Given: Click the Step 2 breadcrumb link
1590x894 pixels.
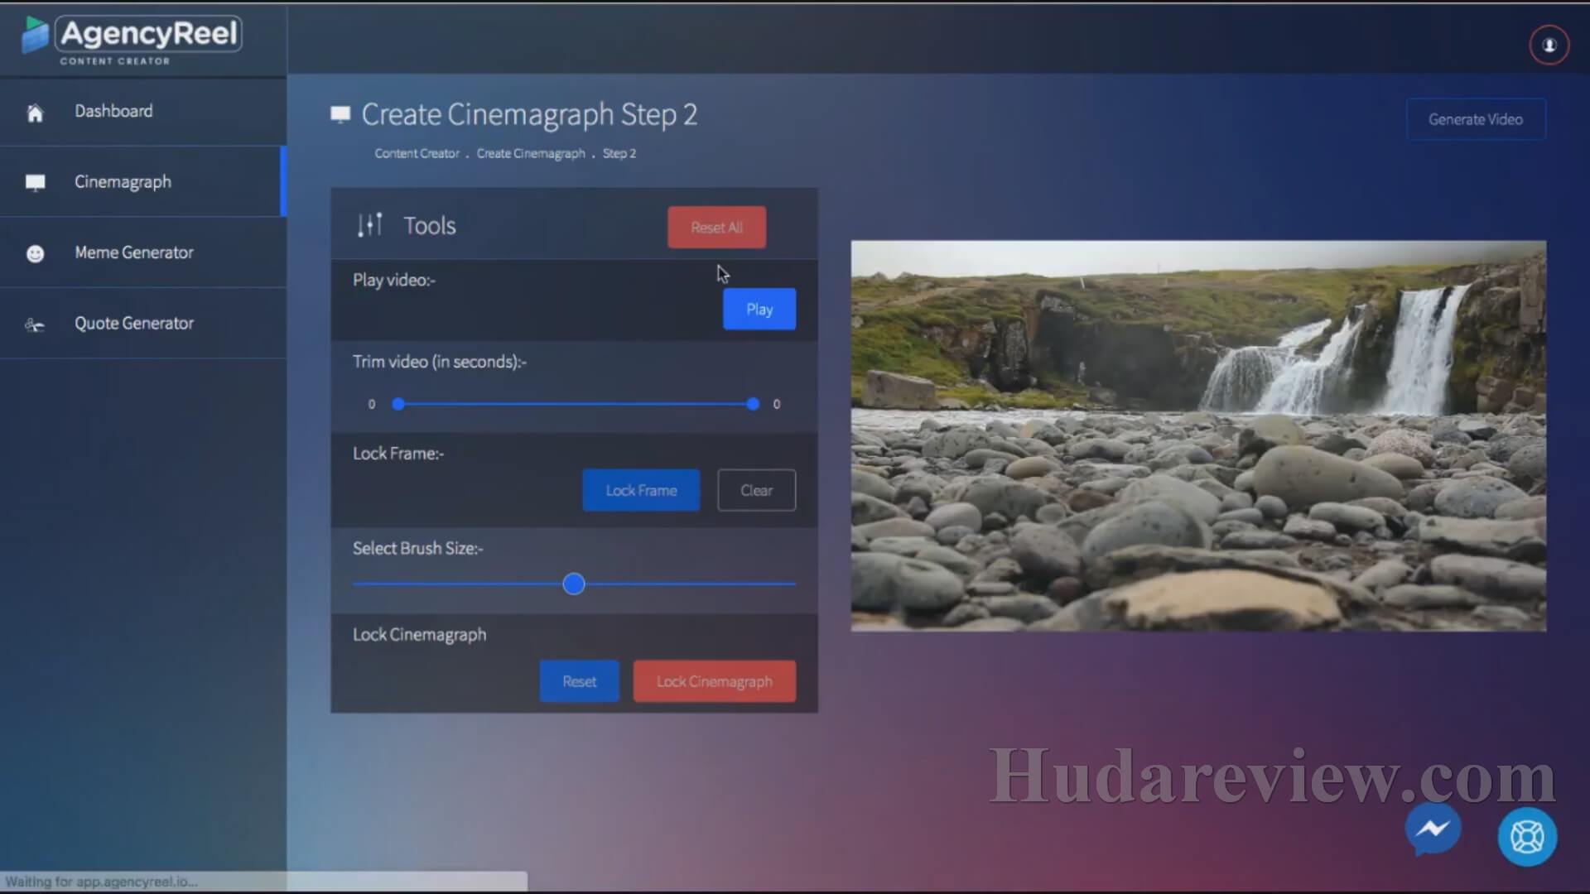Looking at the screenshot, I should click(619, 153).
